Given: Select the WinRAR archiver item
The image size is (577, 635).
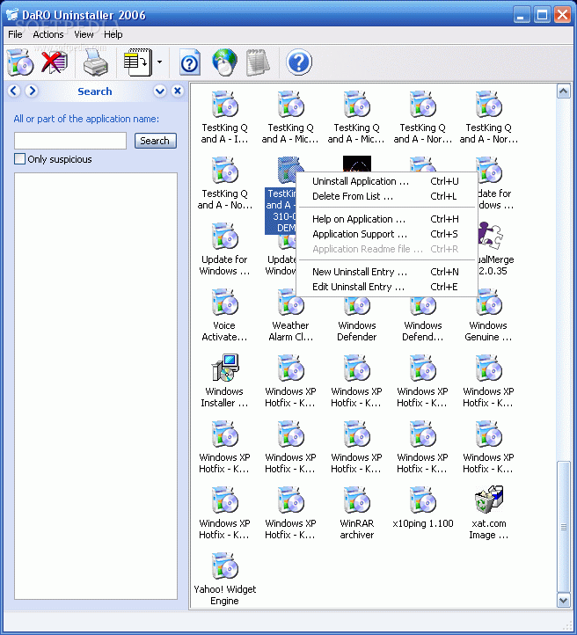Looking at the screenshot, I should (357, 513).
